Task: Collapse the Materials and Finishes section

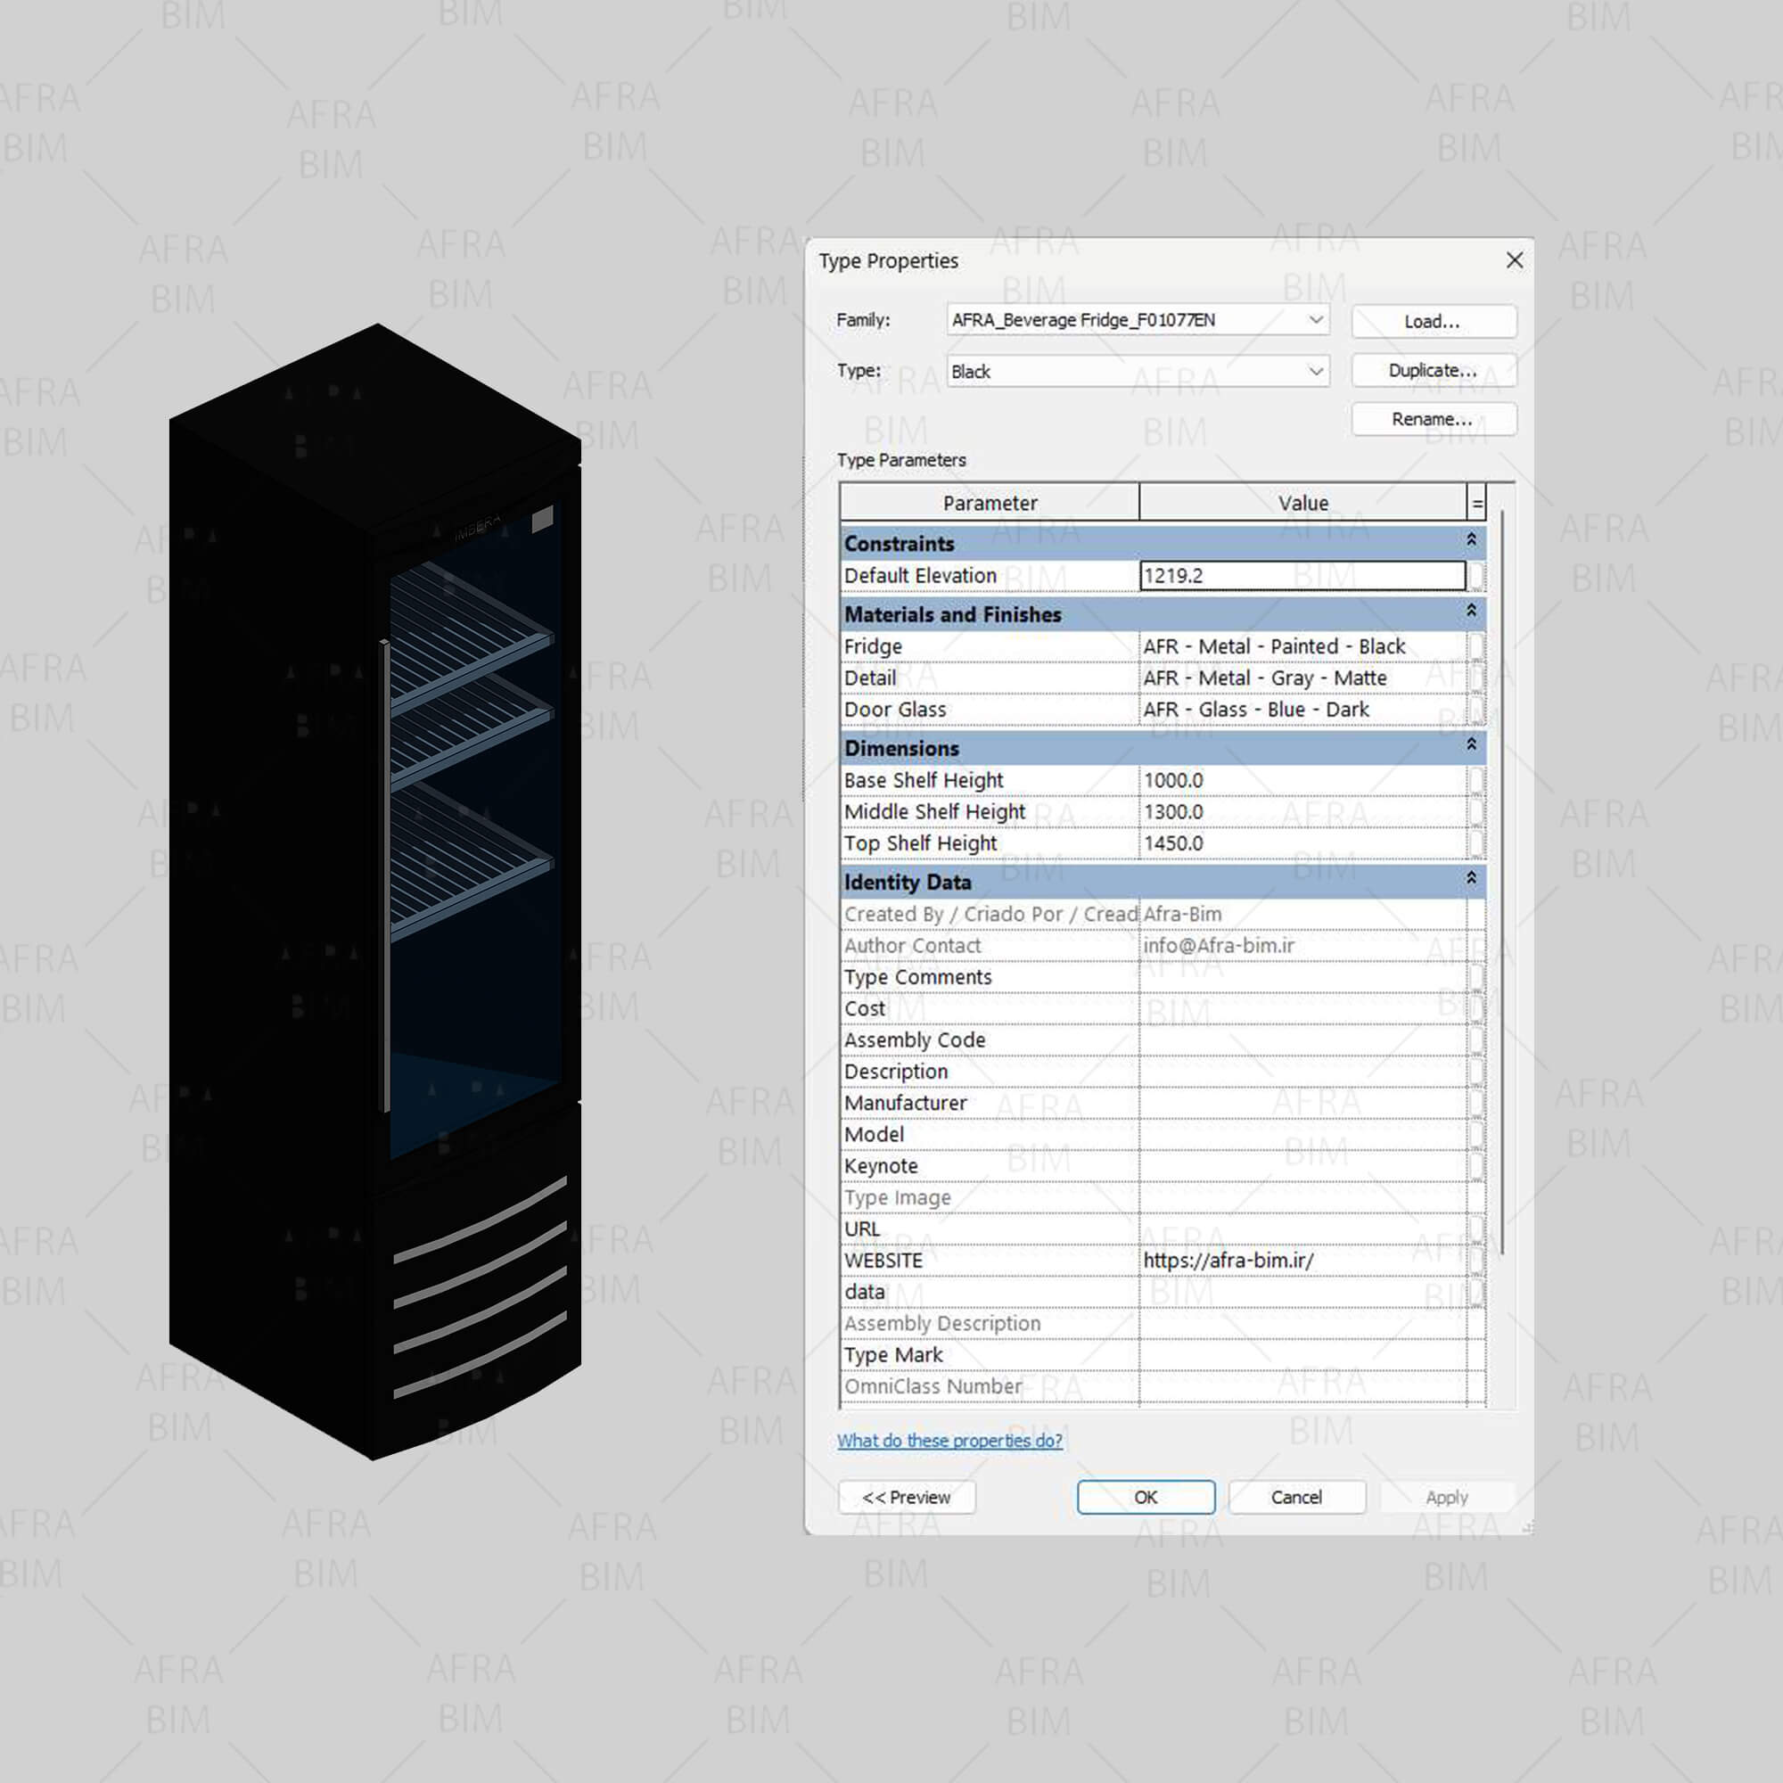Action: point(1471,611)
